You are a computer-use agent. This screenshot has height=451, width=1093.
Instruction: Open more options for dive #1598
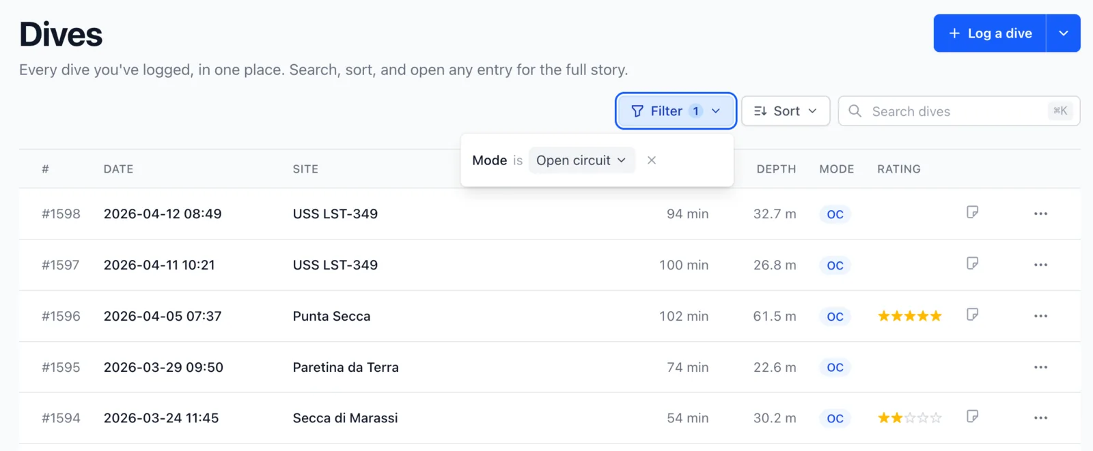coord(1040,214)
